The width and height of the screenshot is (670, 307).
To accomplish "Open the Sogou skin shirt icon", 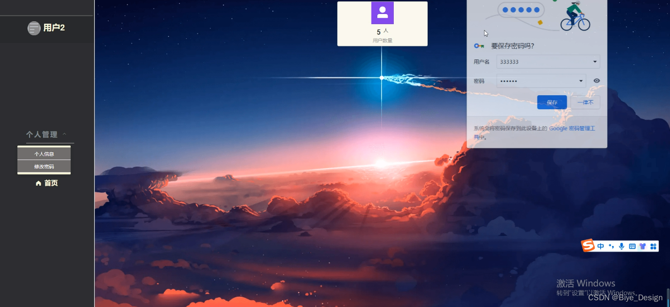I will (x=642, y=247).
